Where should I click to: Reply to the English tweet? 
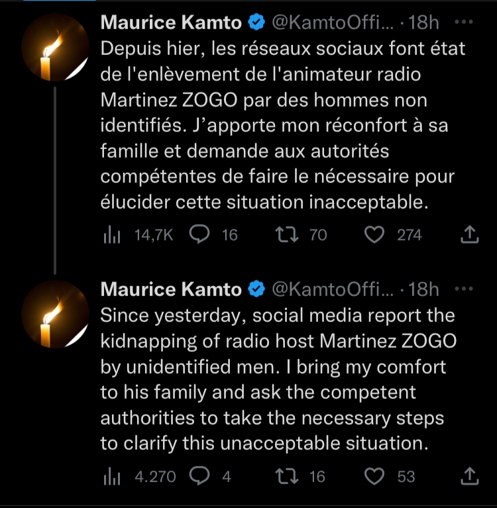click(199, 476)
